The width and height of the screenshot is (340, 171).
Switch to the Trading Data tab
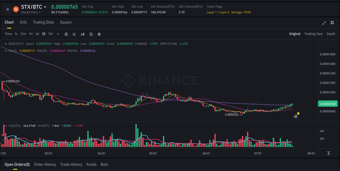point(43,22)
